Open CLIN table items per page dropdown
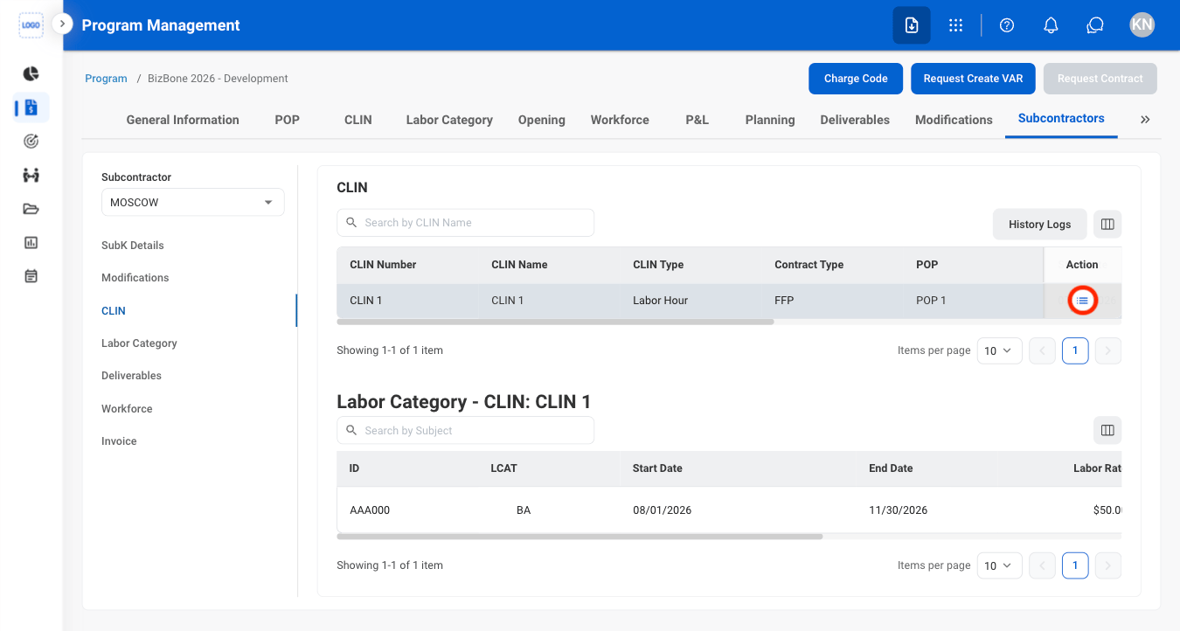1180x631 pixels. click(999, 350)
